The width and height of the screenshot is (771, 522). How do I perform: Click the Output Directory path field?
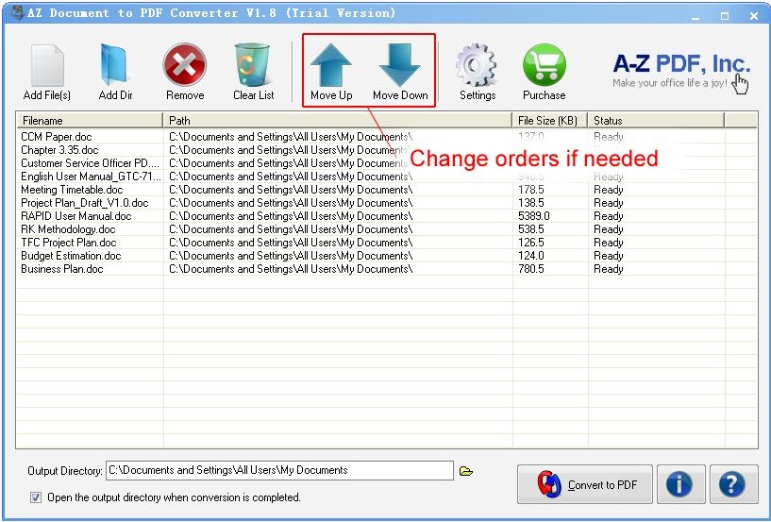coord(279,470)
